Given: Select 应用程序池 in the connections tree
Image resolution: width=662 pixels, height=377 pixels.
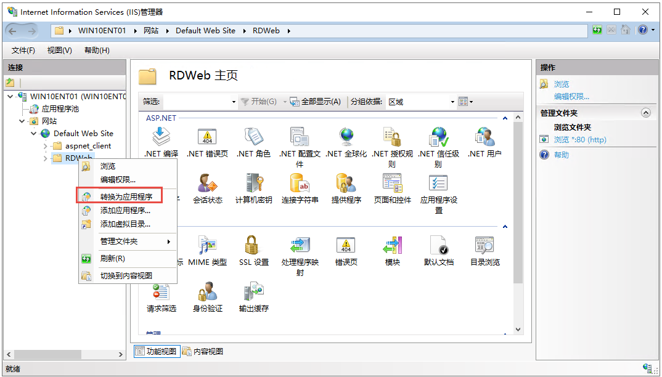Looking at the screenshot, I should point(60,109).
